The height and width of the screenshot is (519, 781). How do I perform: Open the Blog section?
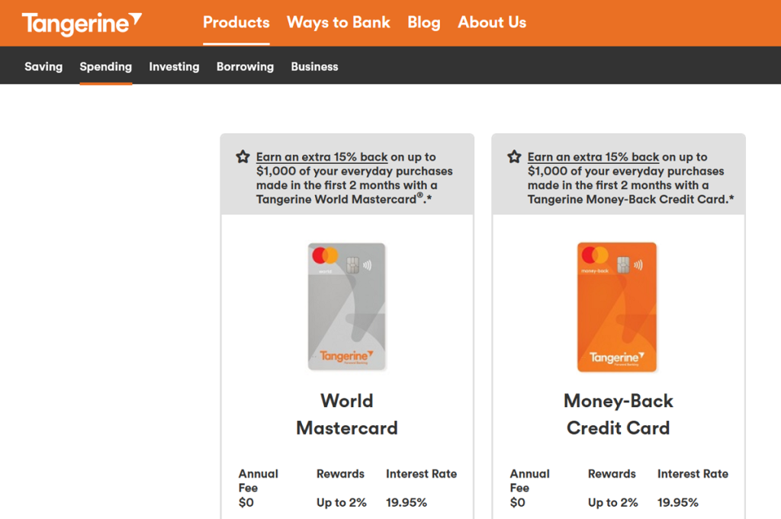[x=423, y=22]
